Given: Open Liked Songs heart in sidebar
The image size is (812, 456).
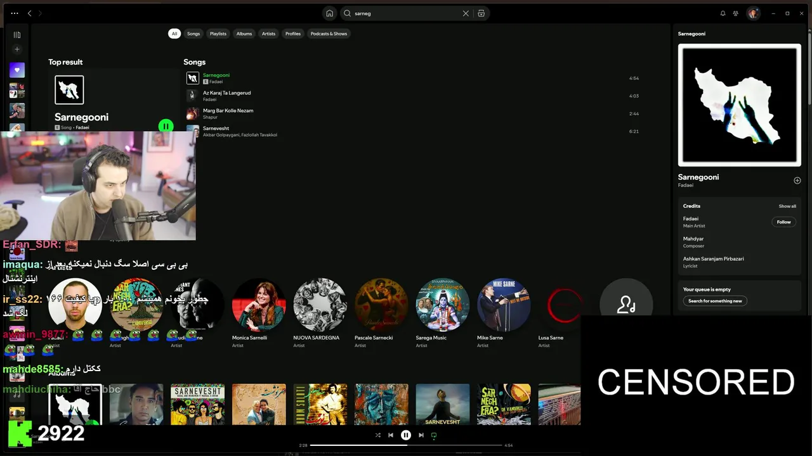Looking at the screenshot, I should pyautogui.click(x=17, y=70).
